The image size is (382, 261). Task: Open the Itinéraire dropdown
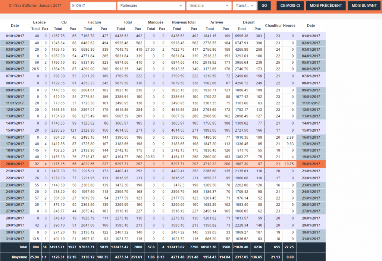(209, 6)
